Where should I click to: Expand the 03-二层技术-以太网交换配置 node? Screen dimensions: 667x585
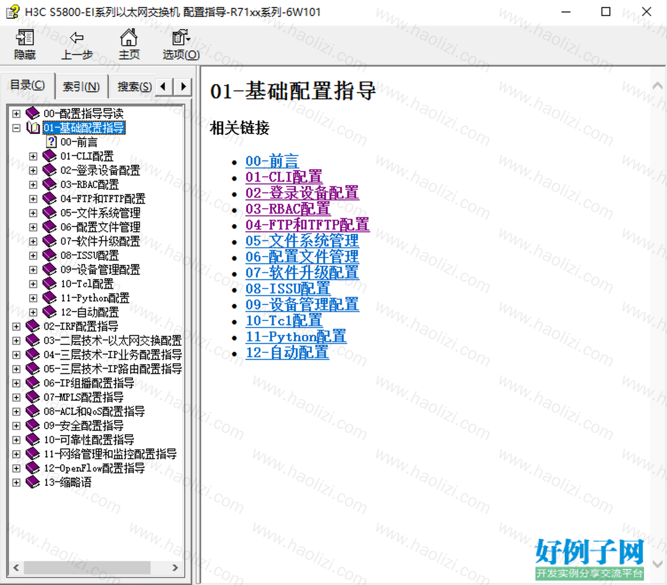point(16,341)
